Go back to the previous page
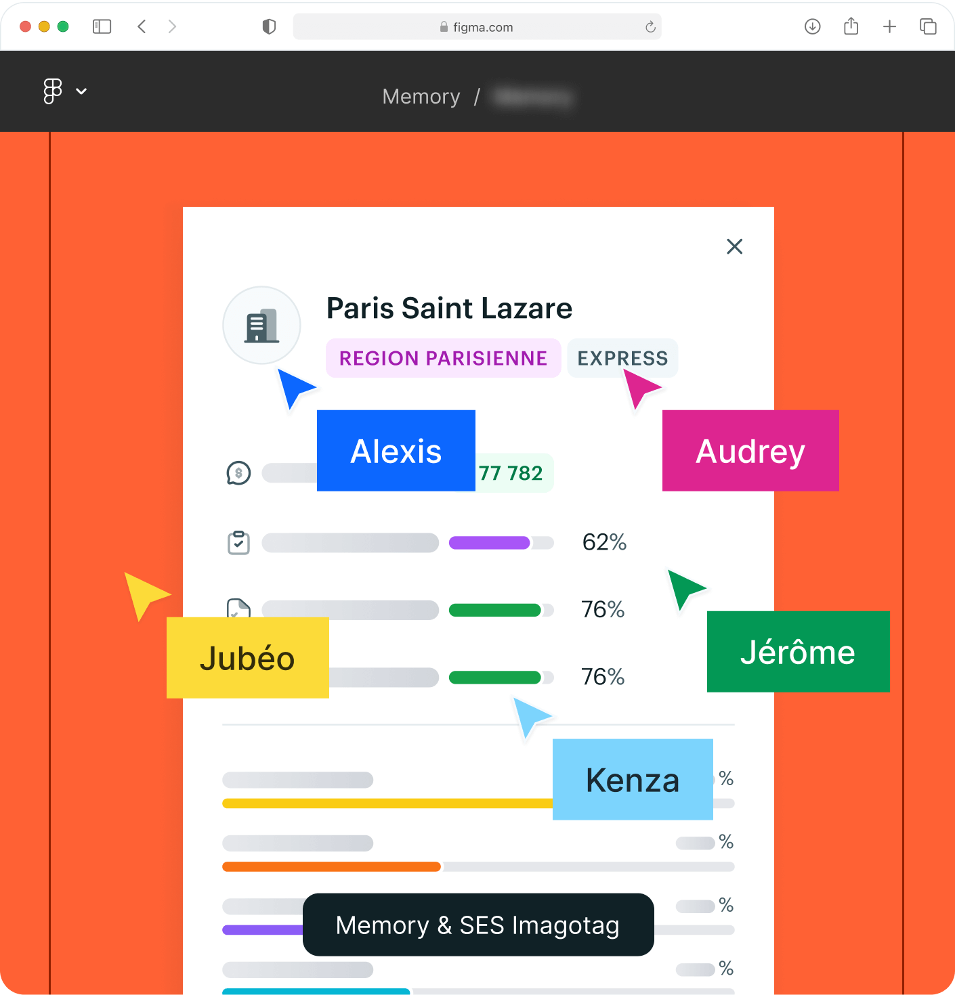Screen dimensions: 955x995 click(142, 26)
